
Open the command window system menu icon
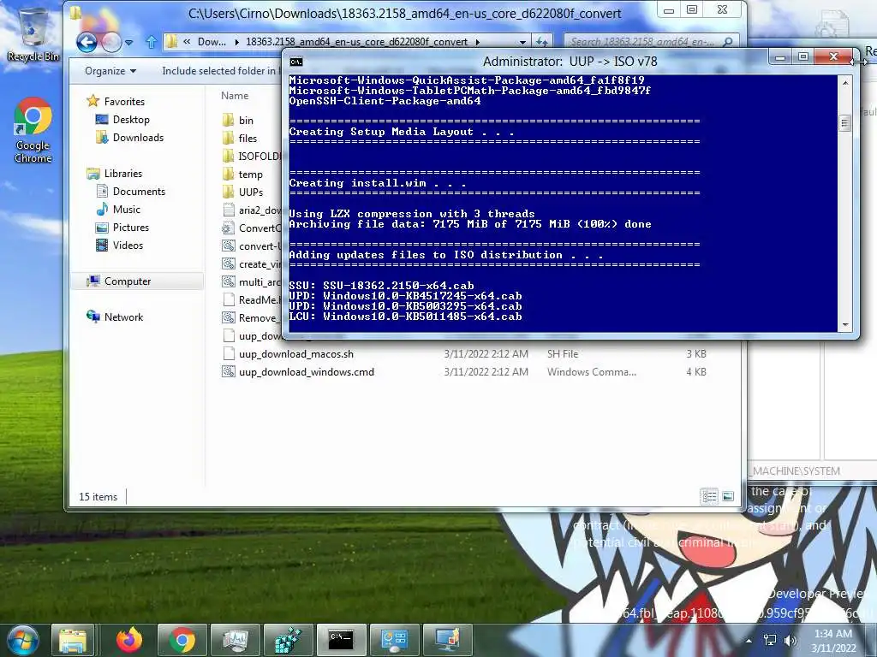coord(296,62)
